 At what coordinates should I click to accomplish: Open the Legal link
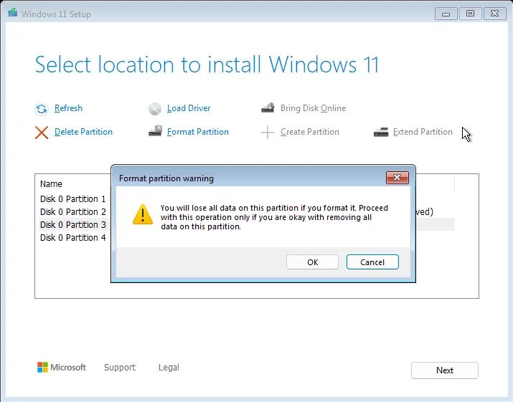[x=169, y=368]
